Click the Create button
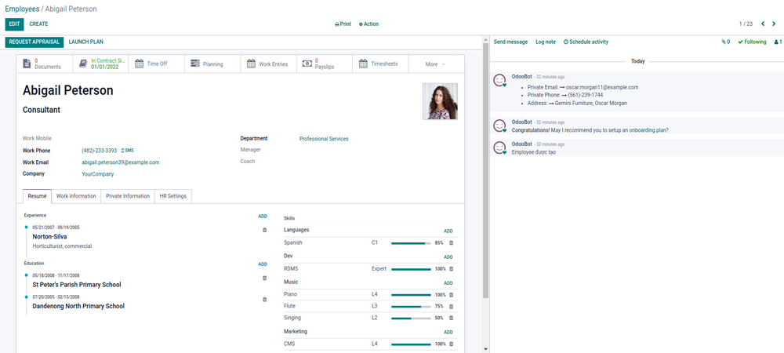The height and width of the screenshot is (353, 784). 38,24
